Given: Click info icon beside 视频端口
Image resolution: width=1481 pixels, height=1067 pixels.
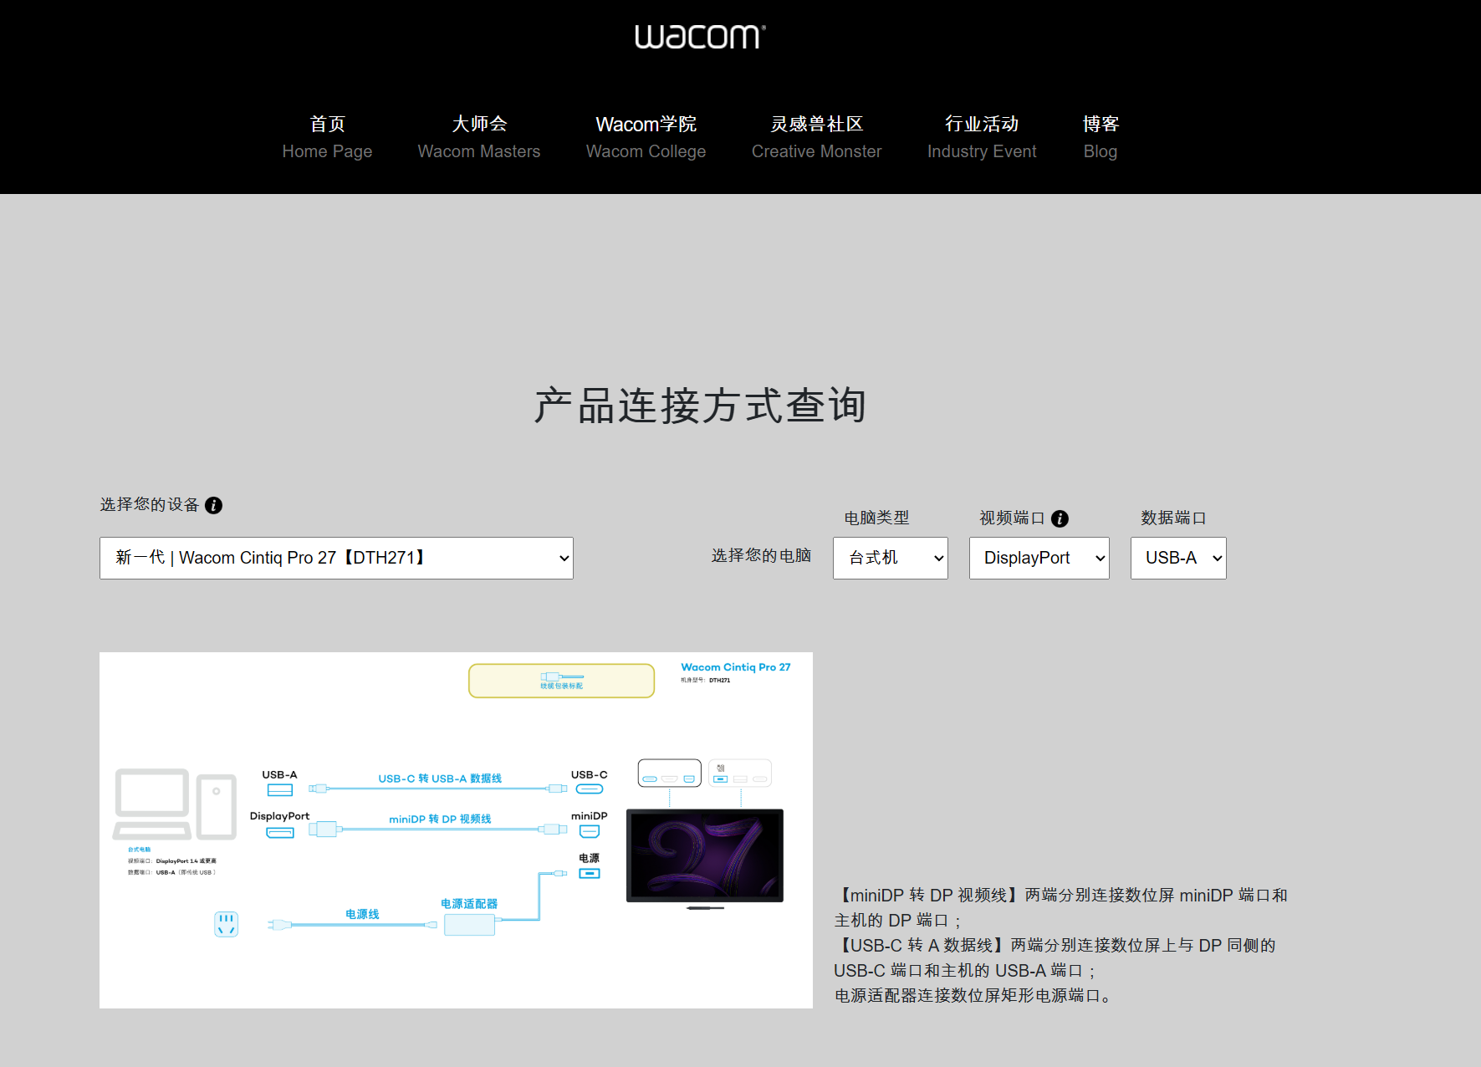Looking at the screenshot, I should pyautogui.click(x=1060, y=518).
